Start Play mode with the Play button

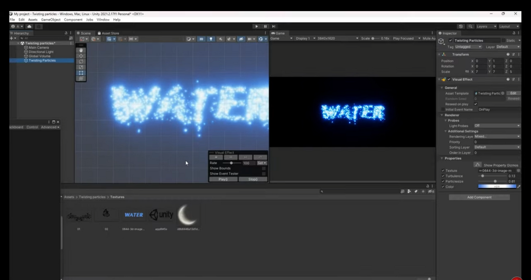tap(256, 26)
